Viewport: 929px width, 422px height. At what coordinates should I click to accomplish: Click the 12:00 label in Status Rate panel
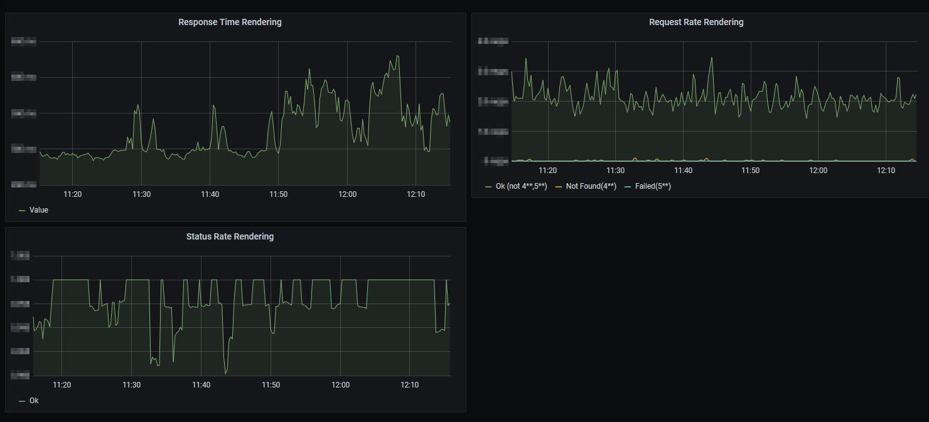pos(340,385)
